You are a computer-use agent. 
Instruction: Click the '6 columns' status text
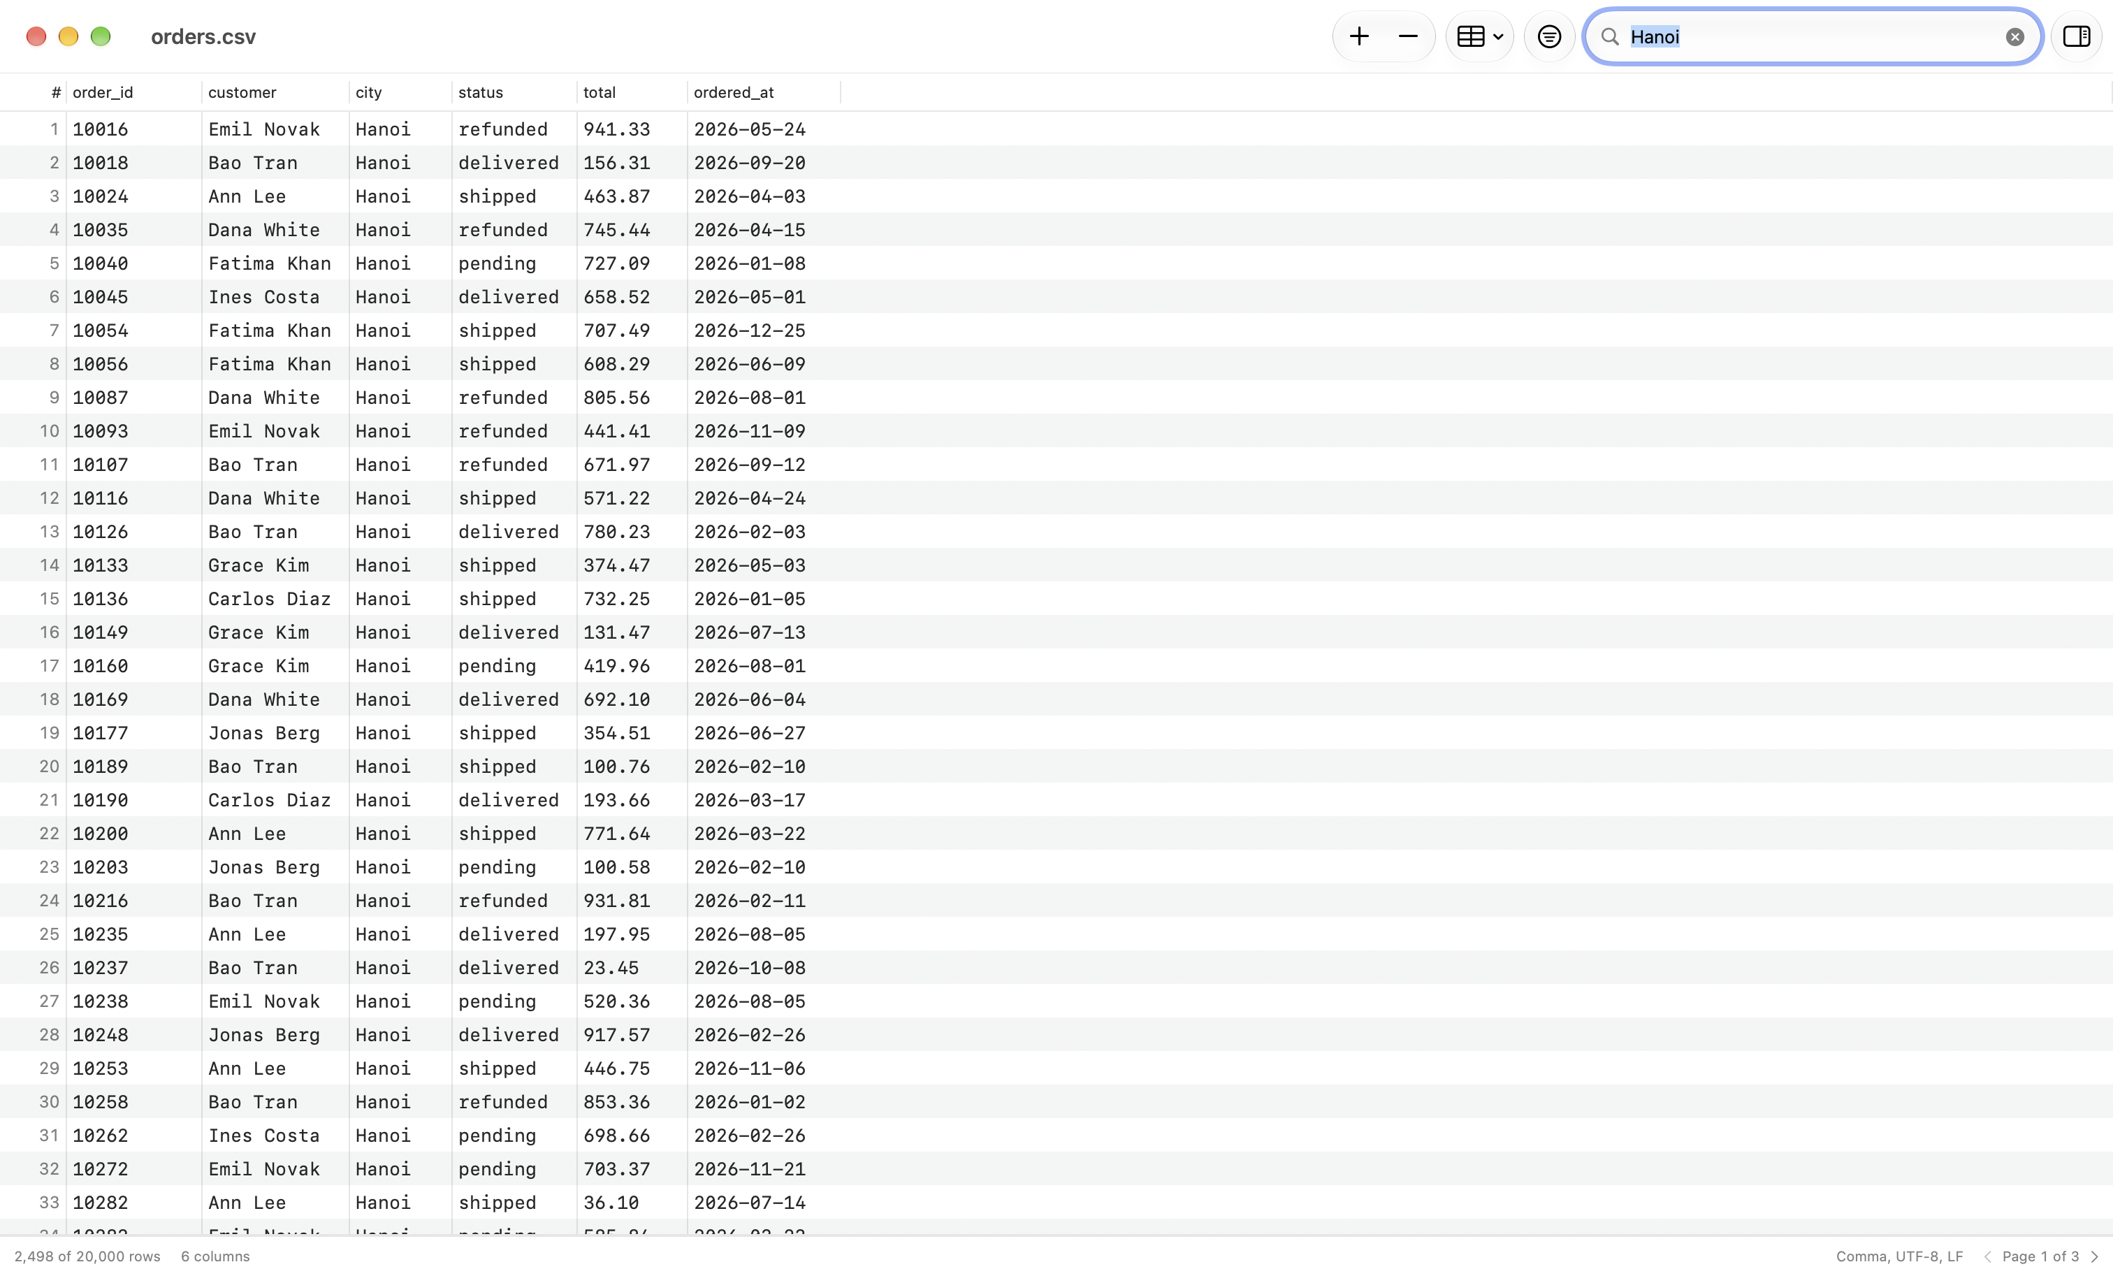215,1256
